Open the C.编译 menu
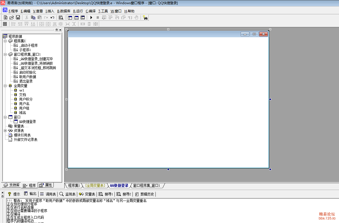The image size is (339, 223). 90,11
